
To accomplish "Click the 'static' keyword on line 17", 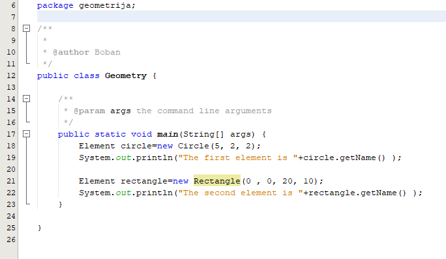I will click(x=110, y=134).
